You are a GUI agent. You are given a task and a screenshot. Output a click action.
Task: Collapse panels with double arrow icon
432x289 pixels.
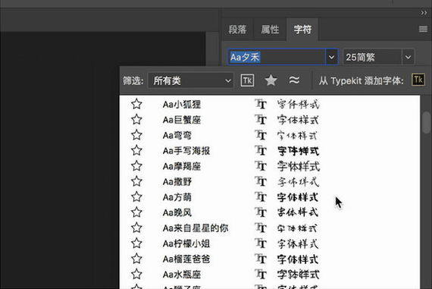pos(424,13)
